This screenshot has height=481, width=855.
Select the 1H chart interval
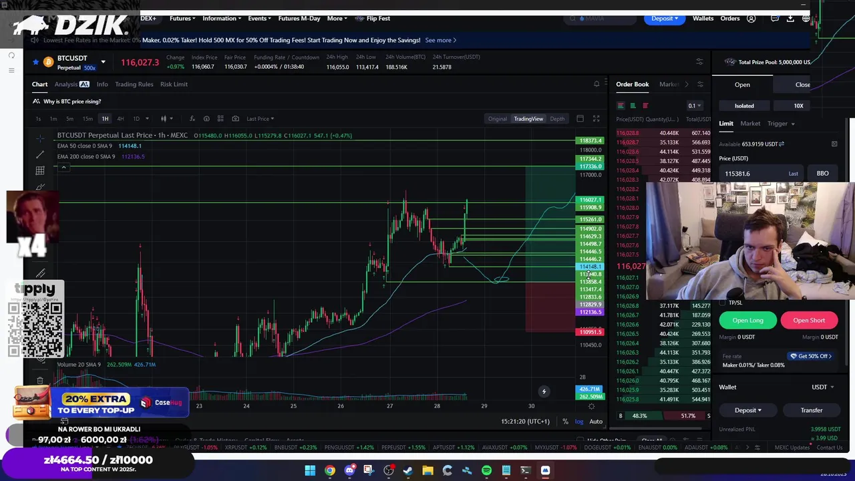click(x=105, y=119)
